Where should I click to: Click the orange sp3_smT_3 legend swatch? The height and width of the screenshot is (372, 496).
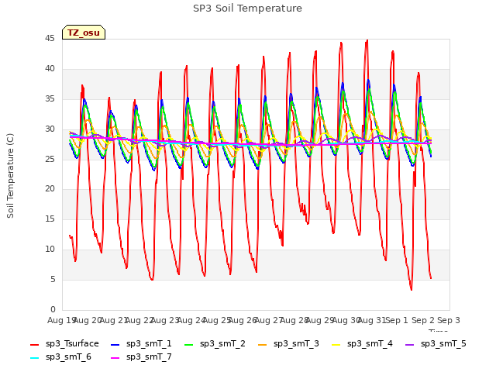[263, 344]
